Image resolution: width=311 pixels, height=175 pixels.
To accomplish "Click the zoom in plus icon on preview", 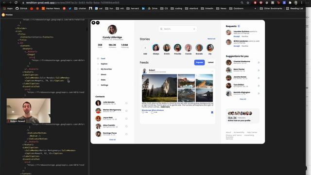I will pos(93,23).
